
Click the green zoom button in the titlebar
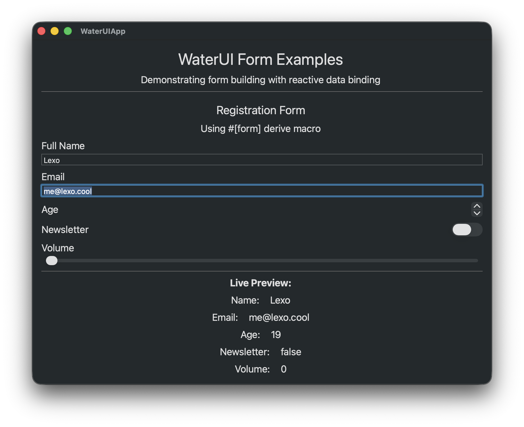click(68, 31)
